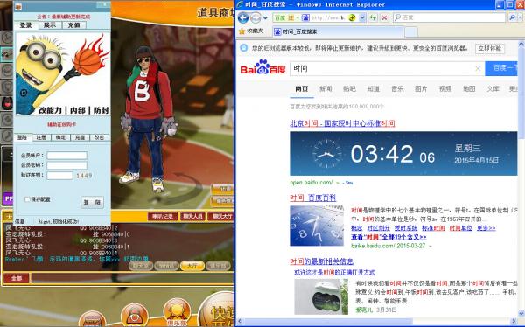Click the 俱乐部 trophy icon in game
Image resolution: width=525 pixels, height=327 pixels.
pos(177,313)
